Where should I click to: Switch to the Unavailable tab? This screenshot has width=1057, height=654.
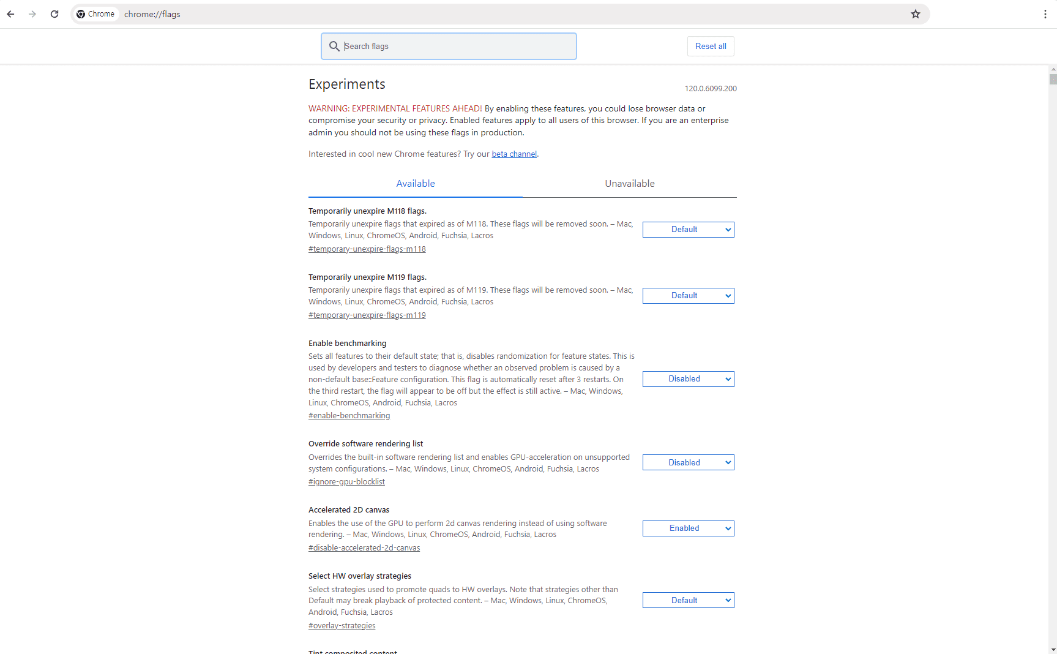point(630,184)
